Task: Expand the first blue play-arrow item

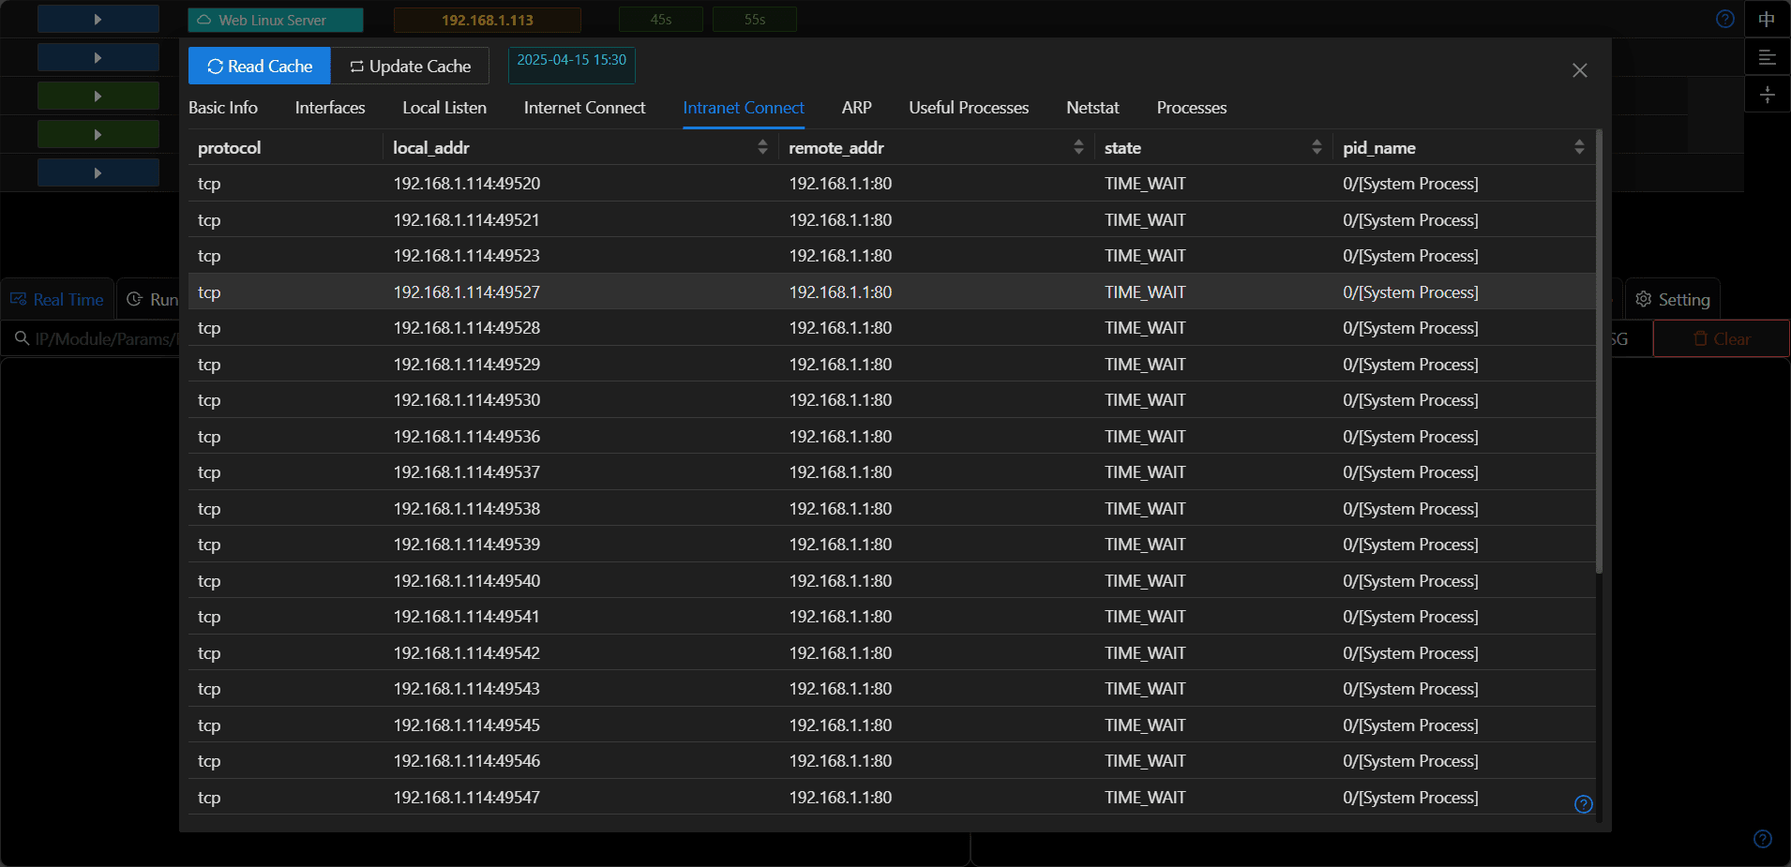Action: (98, 19)
